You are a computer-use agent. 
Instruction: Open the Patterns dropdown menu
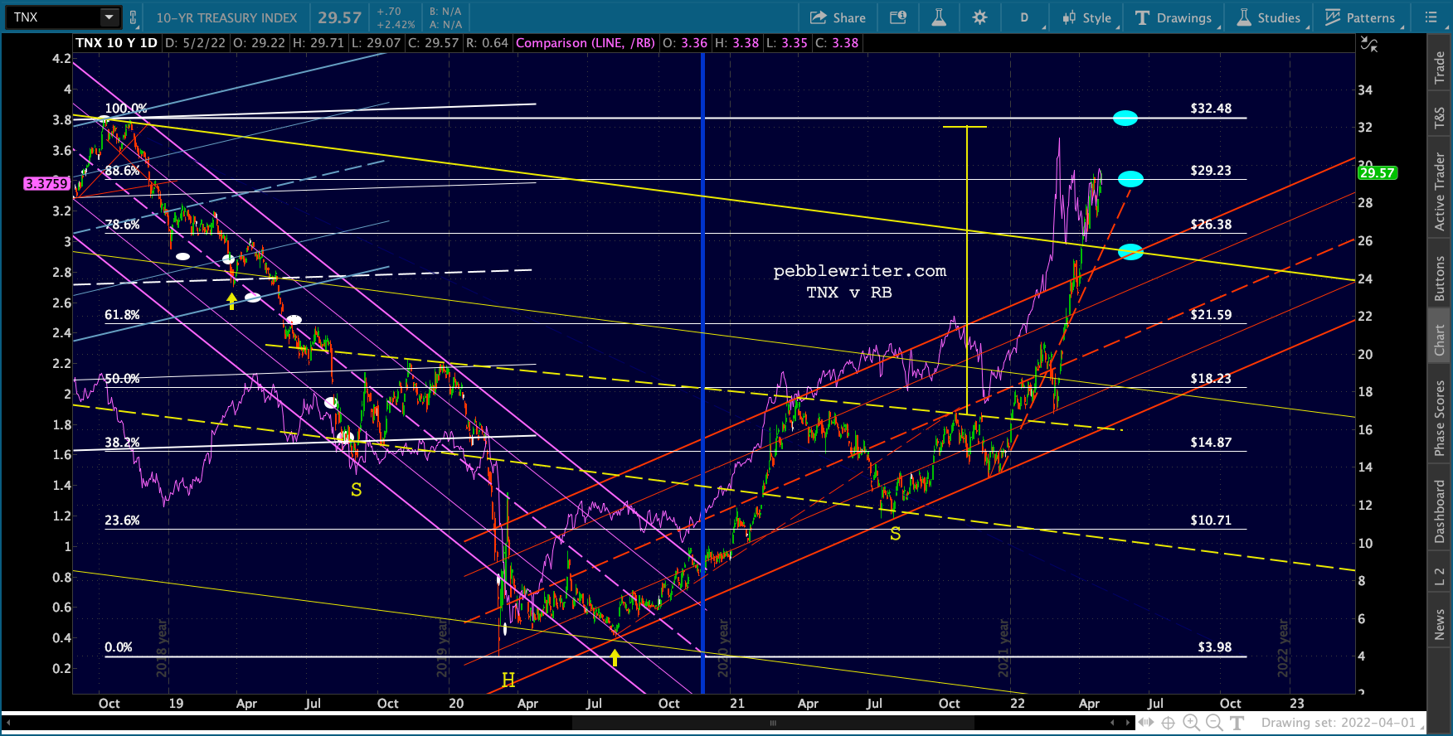1361,17
